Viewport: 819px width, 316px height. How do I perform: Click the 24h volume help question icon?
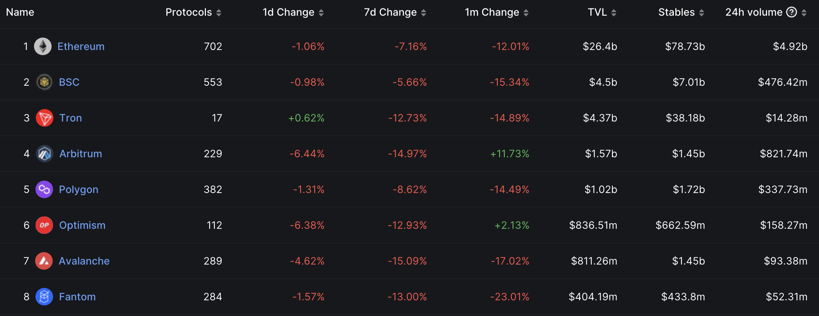(792, 12)
